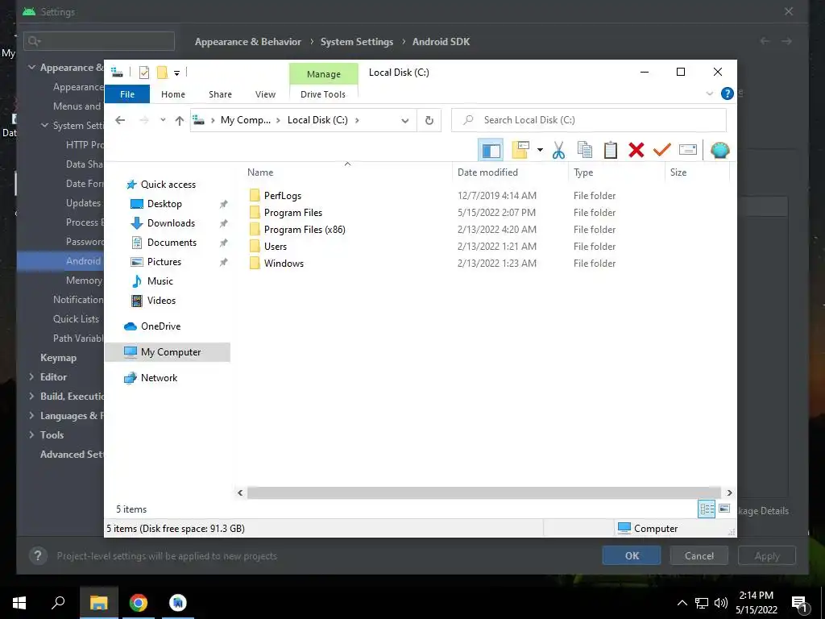This screenshot has width=825, height=619.
Task: Open Music in the navigation pane
Action: coord(160,281)
